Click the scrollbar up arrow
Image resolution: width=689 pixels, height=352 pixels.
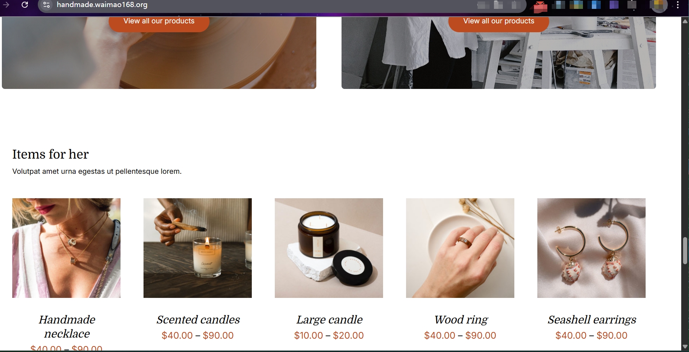tap(685, 21)
